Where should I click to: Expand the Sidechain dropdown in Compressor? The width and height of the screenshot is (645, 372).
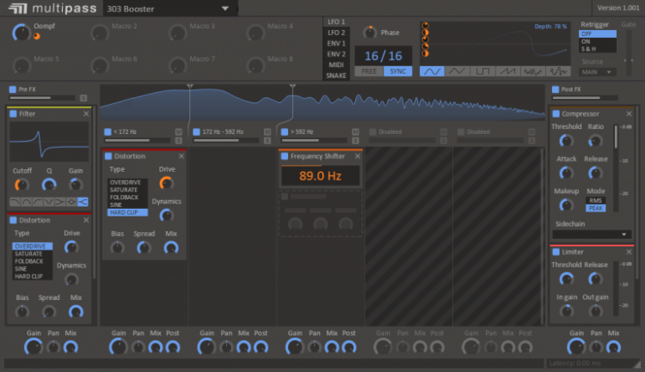(591, 234)
